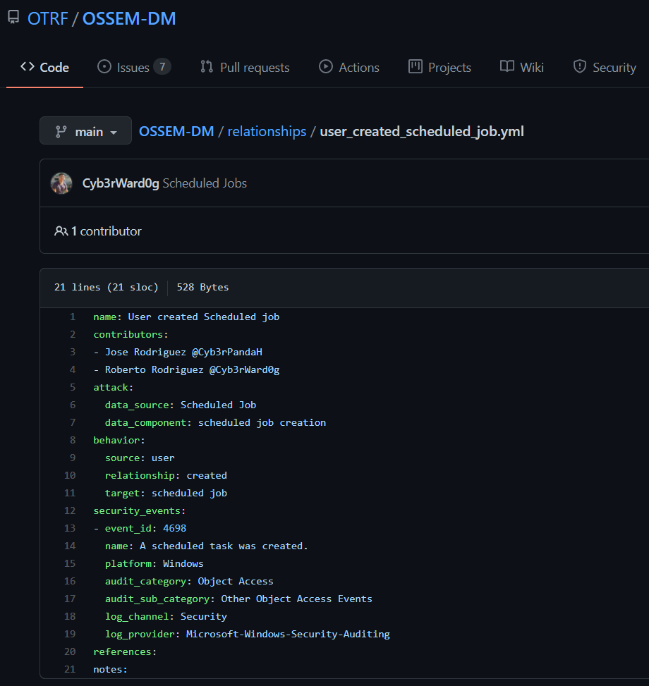Screen dimensions: 649x686
Task: Click data_source: Scheduled Job line
Action: tap(181, 405)
